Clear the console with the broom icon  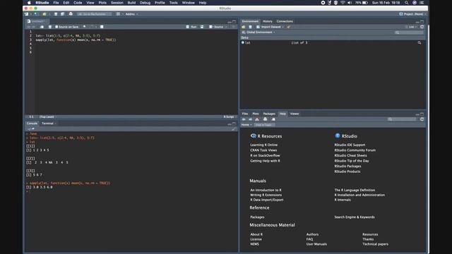point(233,129)
